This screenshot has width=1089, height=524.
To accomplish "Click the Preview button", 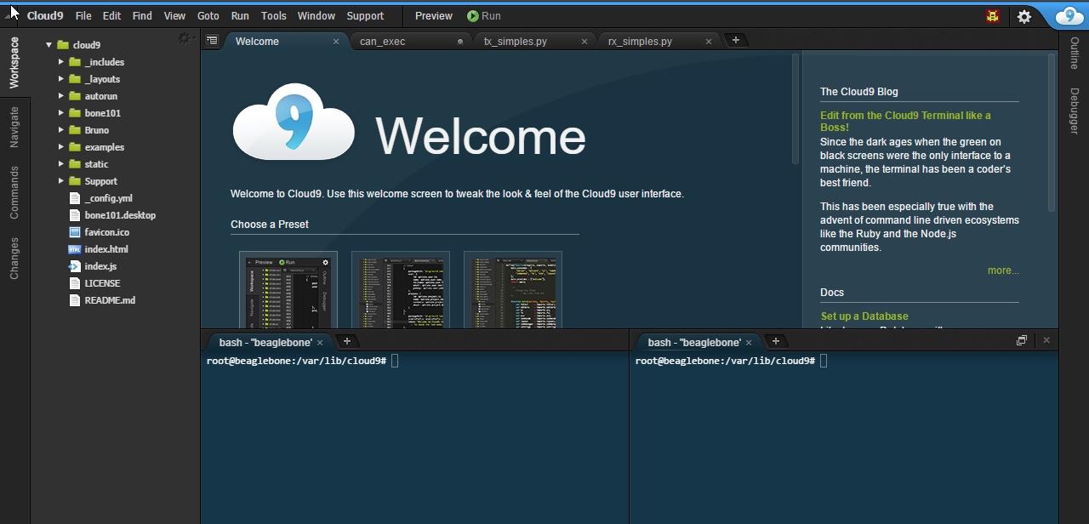I will point(434,16).
